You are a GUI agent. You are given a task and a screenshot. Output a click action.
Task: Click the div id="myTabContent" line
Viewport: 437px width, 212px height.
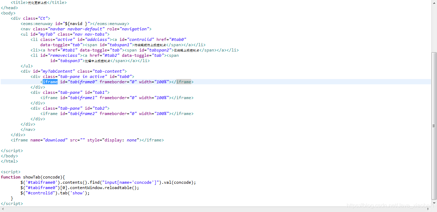[73, 71]
